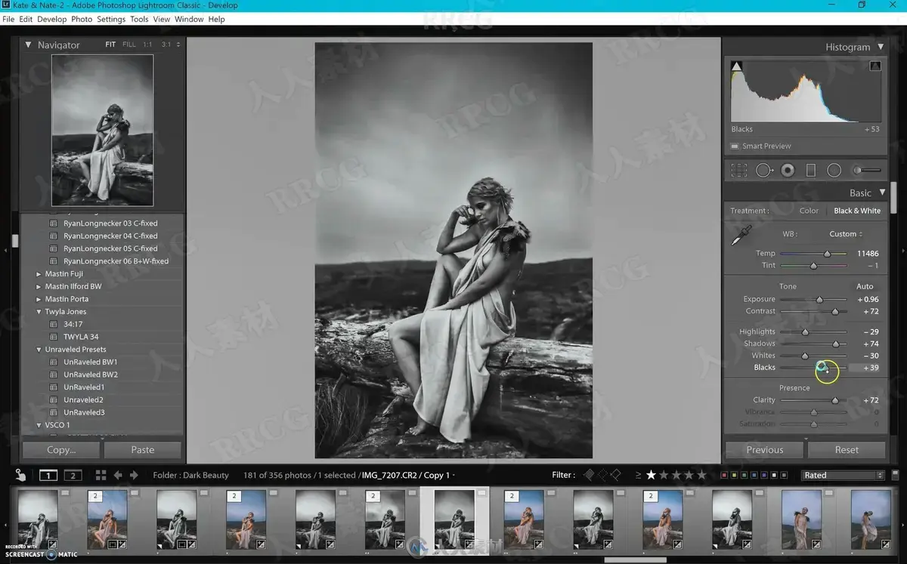Collapse the Basic panel
Viewport: 907px width, 564px height.
click(882, 193)
